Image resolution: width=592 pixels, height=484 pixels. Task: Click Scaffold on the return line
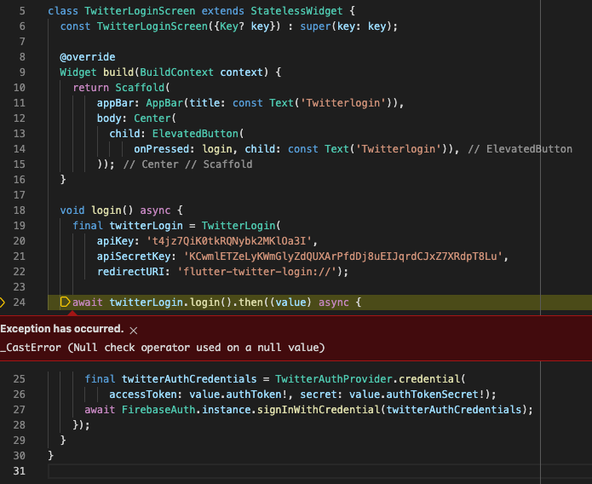(x=140, y=88)
